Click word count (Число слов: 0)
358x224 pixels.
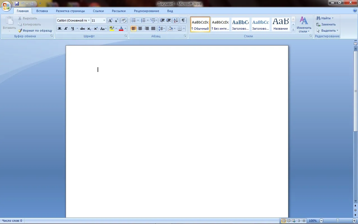coord(12,221)
